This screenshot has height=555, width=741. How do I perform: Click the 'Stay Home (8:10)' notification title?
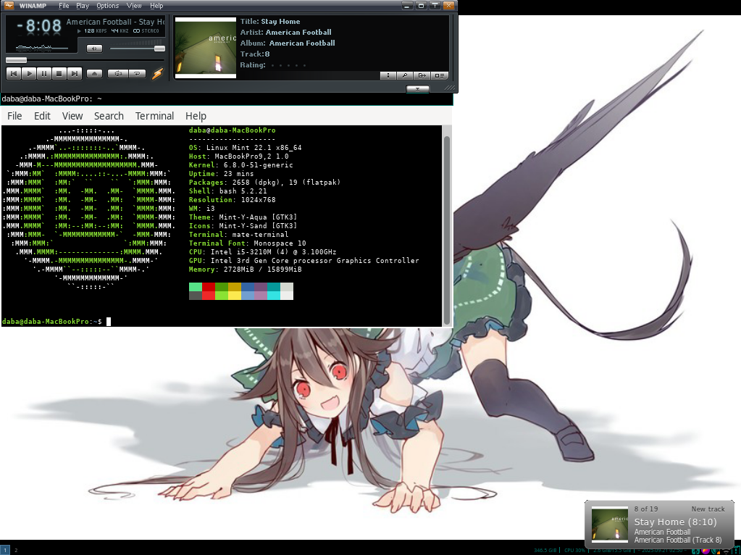point(675,522)
